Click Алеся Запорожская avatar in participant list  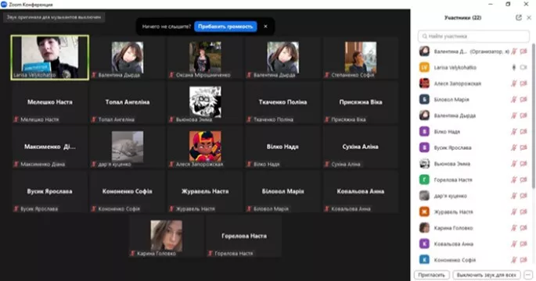424,84
